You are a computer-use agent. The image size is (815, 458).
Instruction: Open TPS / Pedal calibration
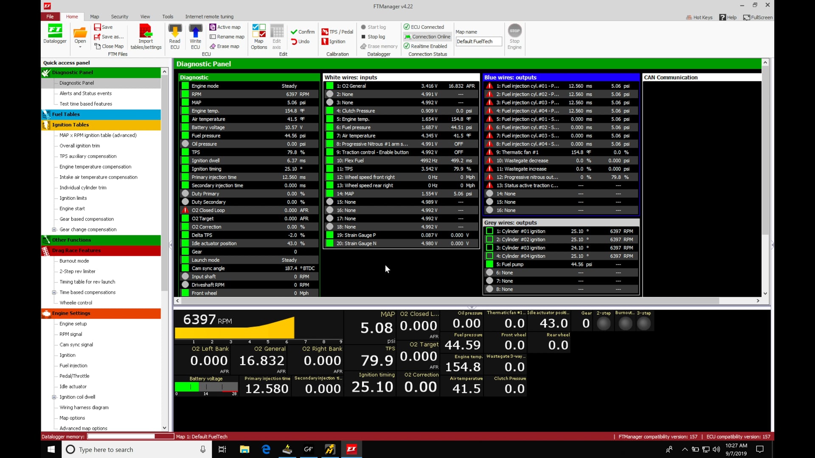(337, 32)
